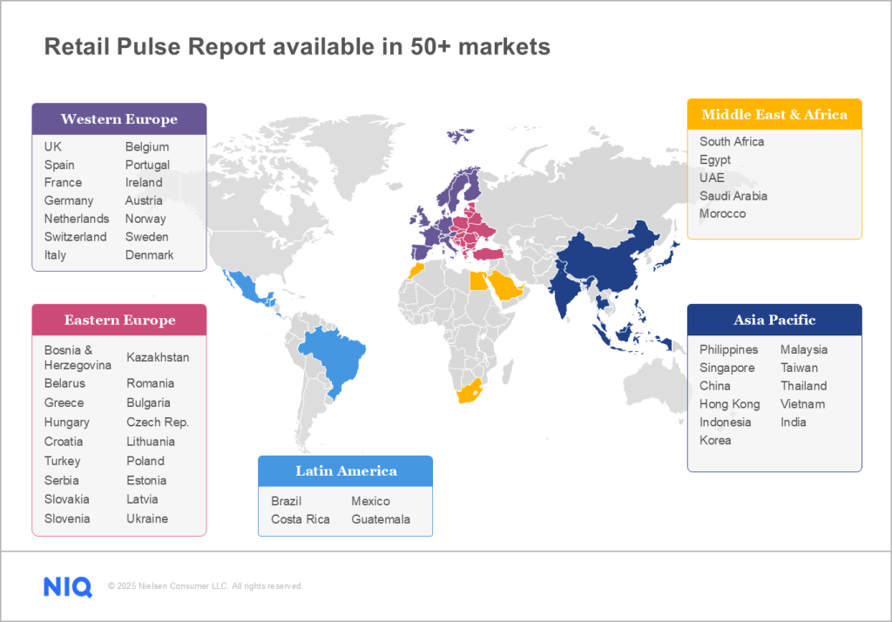Click the NIQ logo
The image size is (892, 622).
pos(68,586)
